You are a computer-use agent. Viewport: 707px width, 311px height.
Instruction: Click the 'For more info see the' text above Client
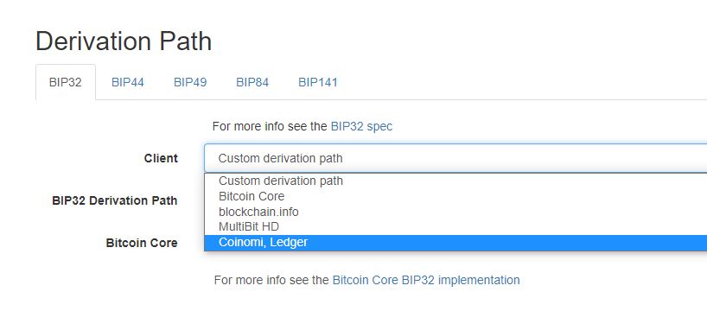tap(270, 127)
